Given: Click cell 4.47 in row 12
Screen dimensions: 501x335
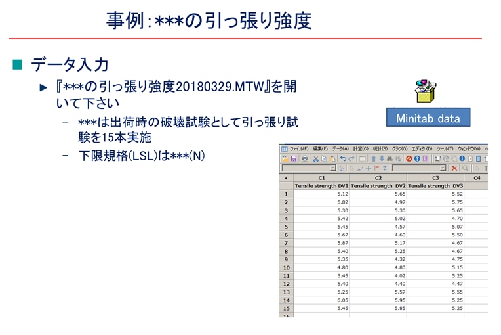Looking at the screenshot, I should pyautogui.click(x=435, y=284).
